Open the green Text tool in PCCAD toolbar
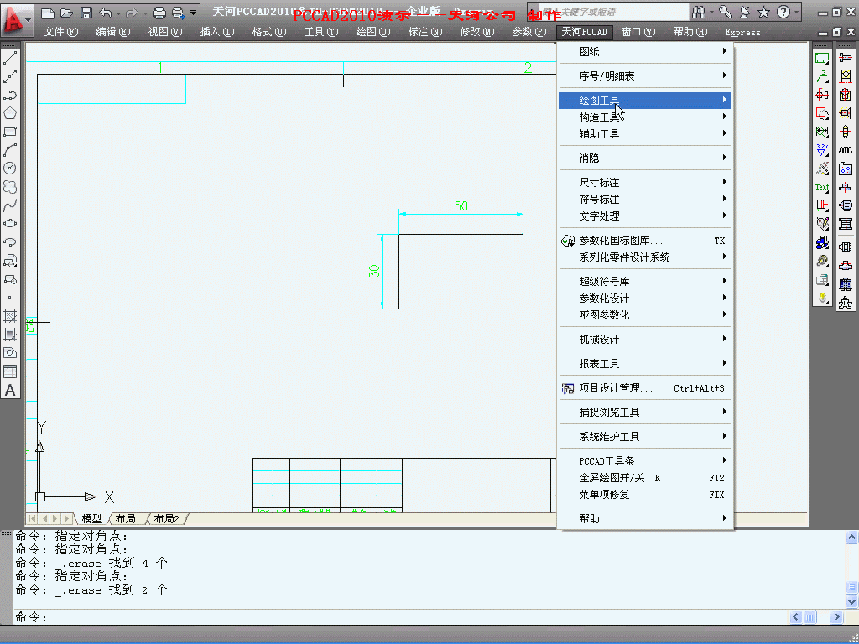Image resolution: width=859 pixels, height=644 pixels. pos(822,187)
